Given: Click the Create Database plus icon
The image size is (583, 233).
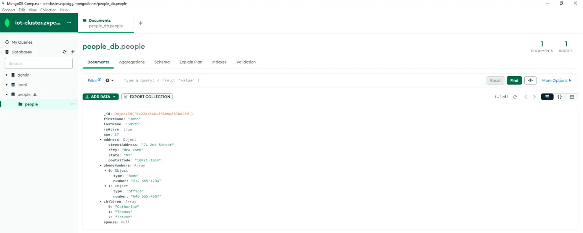Looking at the screenshot, I should 72,52.
